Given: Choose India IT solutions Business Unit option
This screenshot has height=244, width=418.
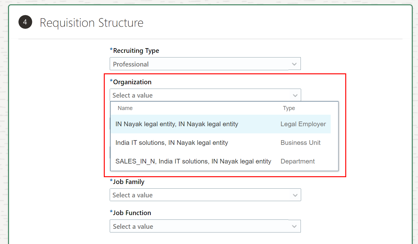Looking at the screenshot, I should 172,142.
